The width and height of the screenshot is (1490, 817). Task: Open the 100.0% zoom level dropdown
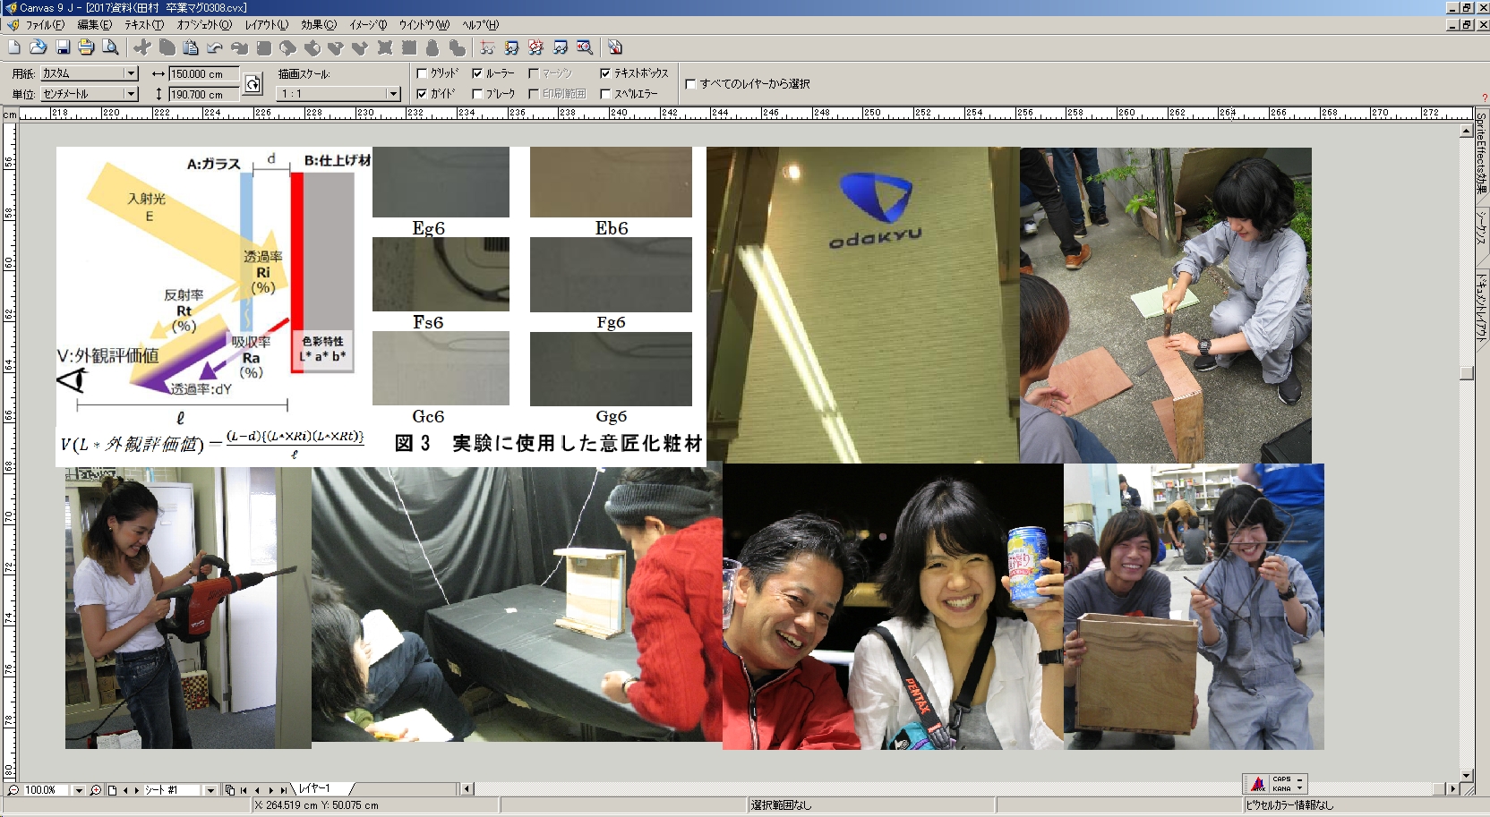pos(79,790)
